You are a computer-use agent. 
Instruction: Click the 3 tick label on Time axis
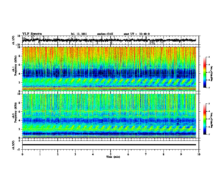coord(75,154)
